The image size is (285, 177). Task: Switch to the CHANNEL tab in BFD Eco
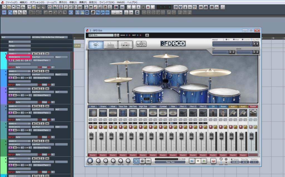pos(110,45)
